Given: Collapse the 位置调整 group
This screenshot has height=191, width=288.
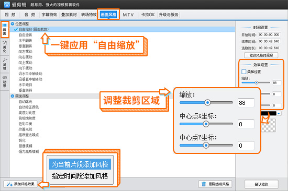Looking at the screenshot, I should point(13,24).
